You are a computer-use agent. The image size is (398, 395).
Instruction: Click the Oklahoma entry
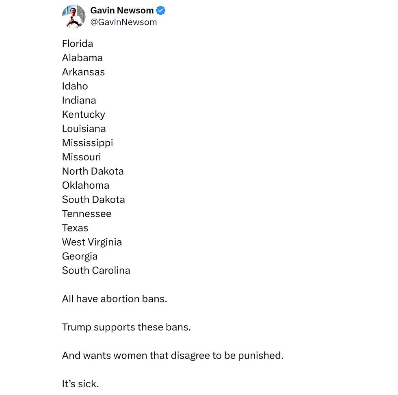86,185
